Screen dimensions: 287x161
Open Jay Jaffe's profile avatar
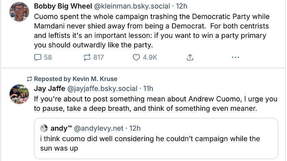[x=19, y=94]
